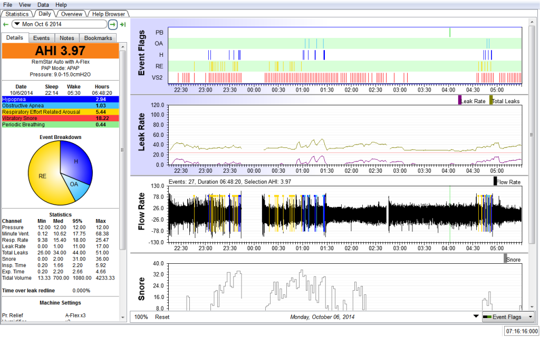Open the Data menu

(x=43, y=4)
